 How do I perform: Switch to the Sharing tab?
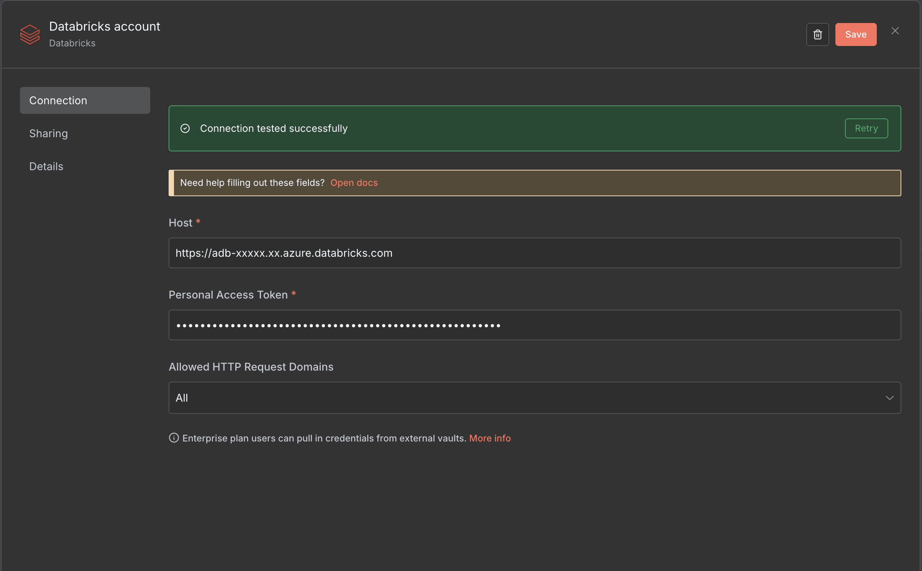48,133
